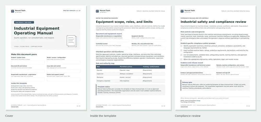Check the 'Insert verified machine labels' checkbox

181,50
